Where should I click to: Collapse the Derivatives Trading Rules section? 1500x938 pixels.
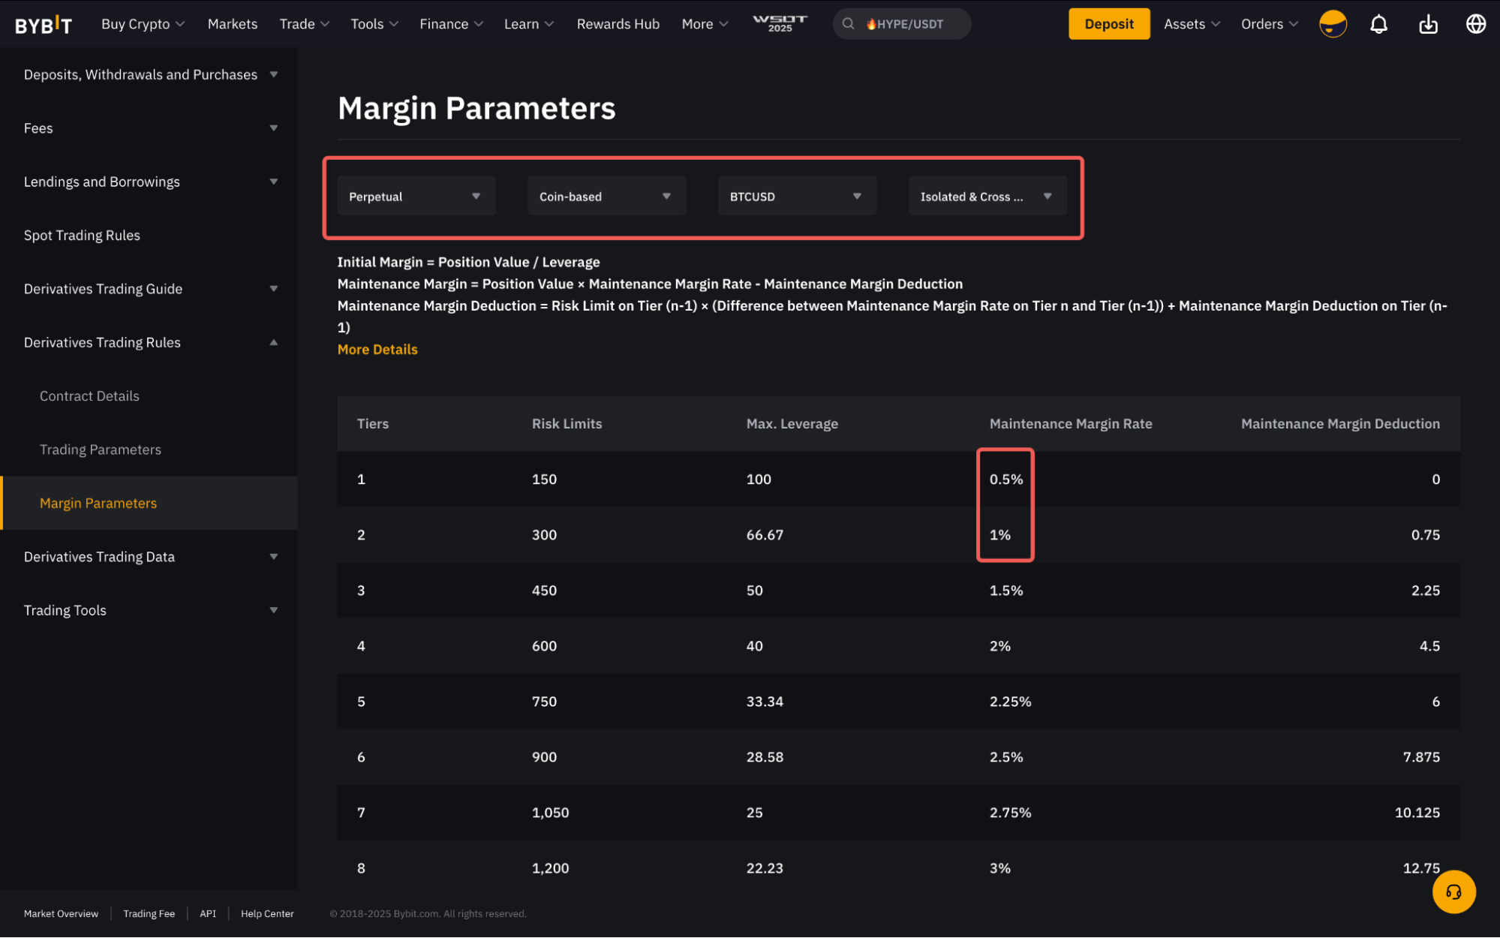(x=273, y=342)
